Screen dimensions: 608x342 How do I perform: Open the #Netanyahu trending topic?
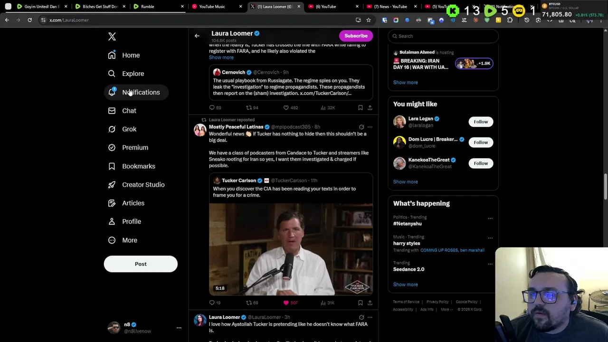408,224
